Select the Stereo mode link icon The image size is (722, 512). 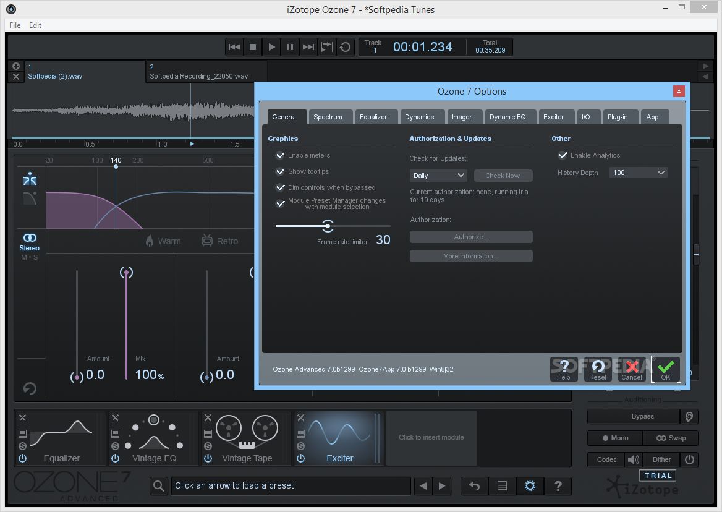(x=30, y=237)
